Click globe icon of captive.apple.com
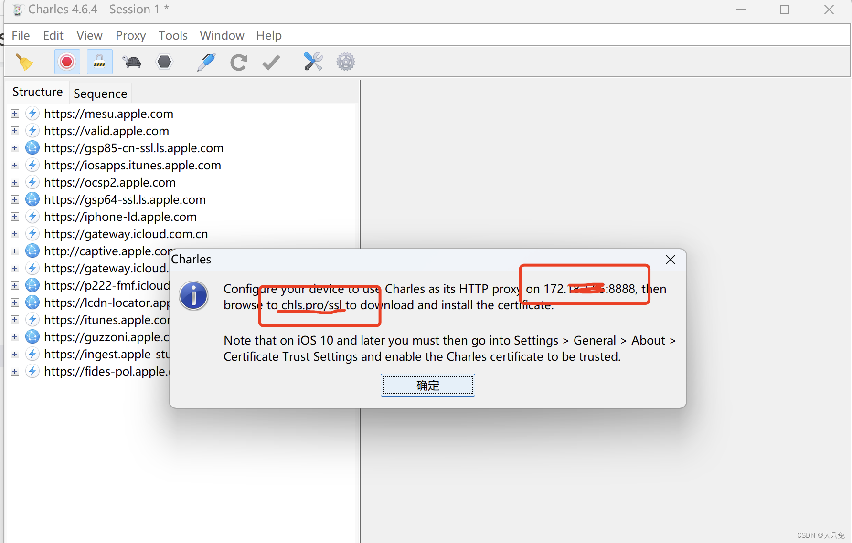 [x=32, y=251]
